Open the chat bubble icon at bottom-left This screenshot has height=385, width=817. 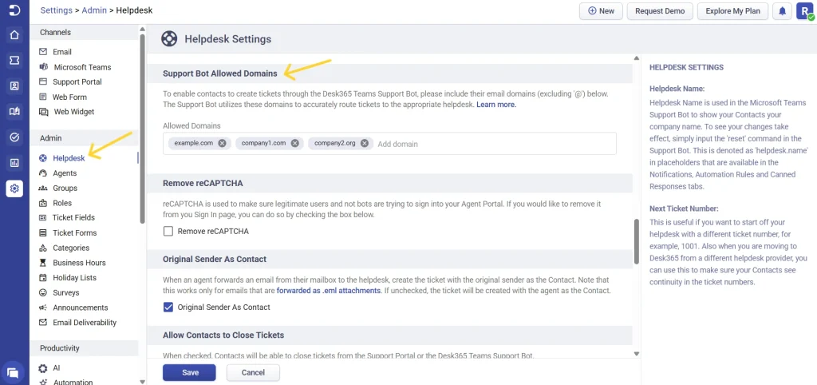14,372
